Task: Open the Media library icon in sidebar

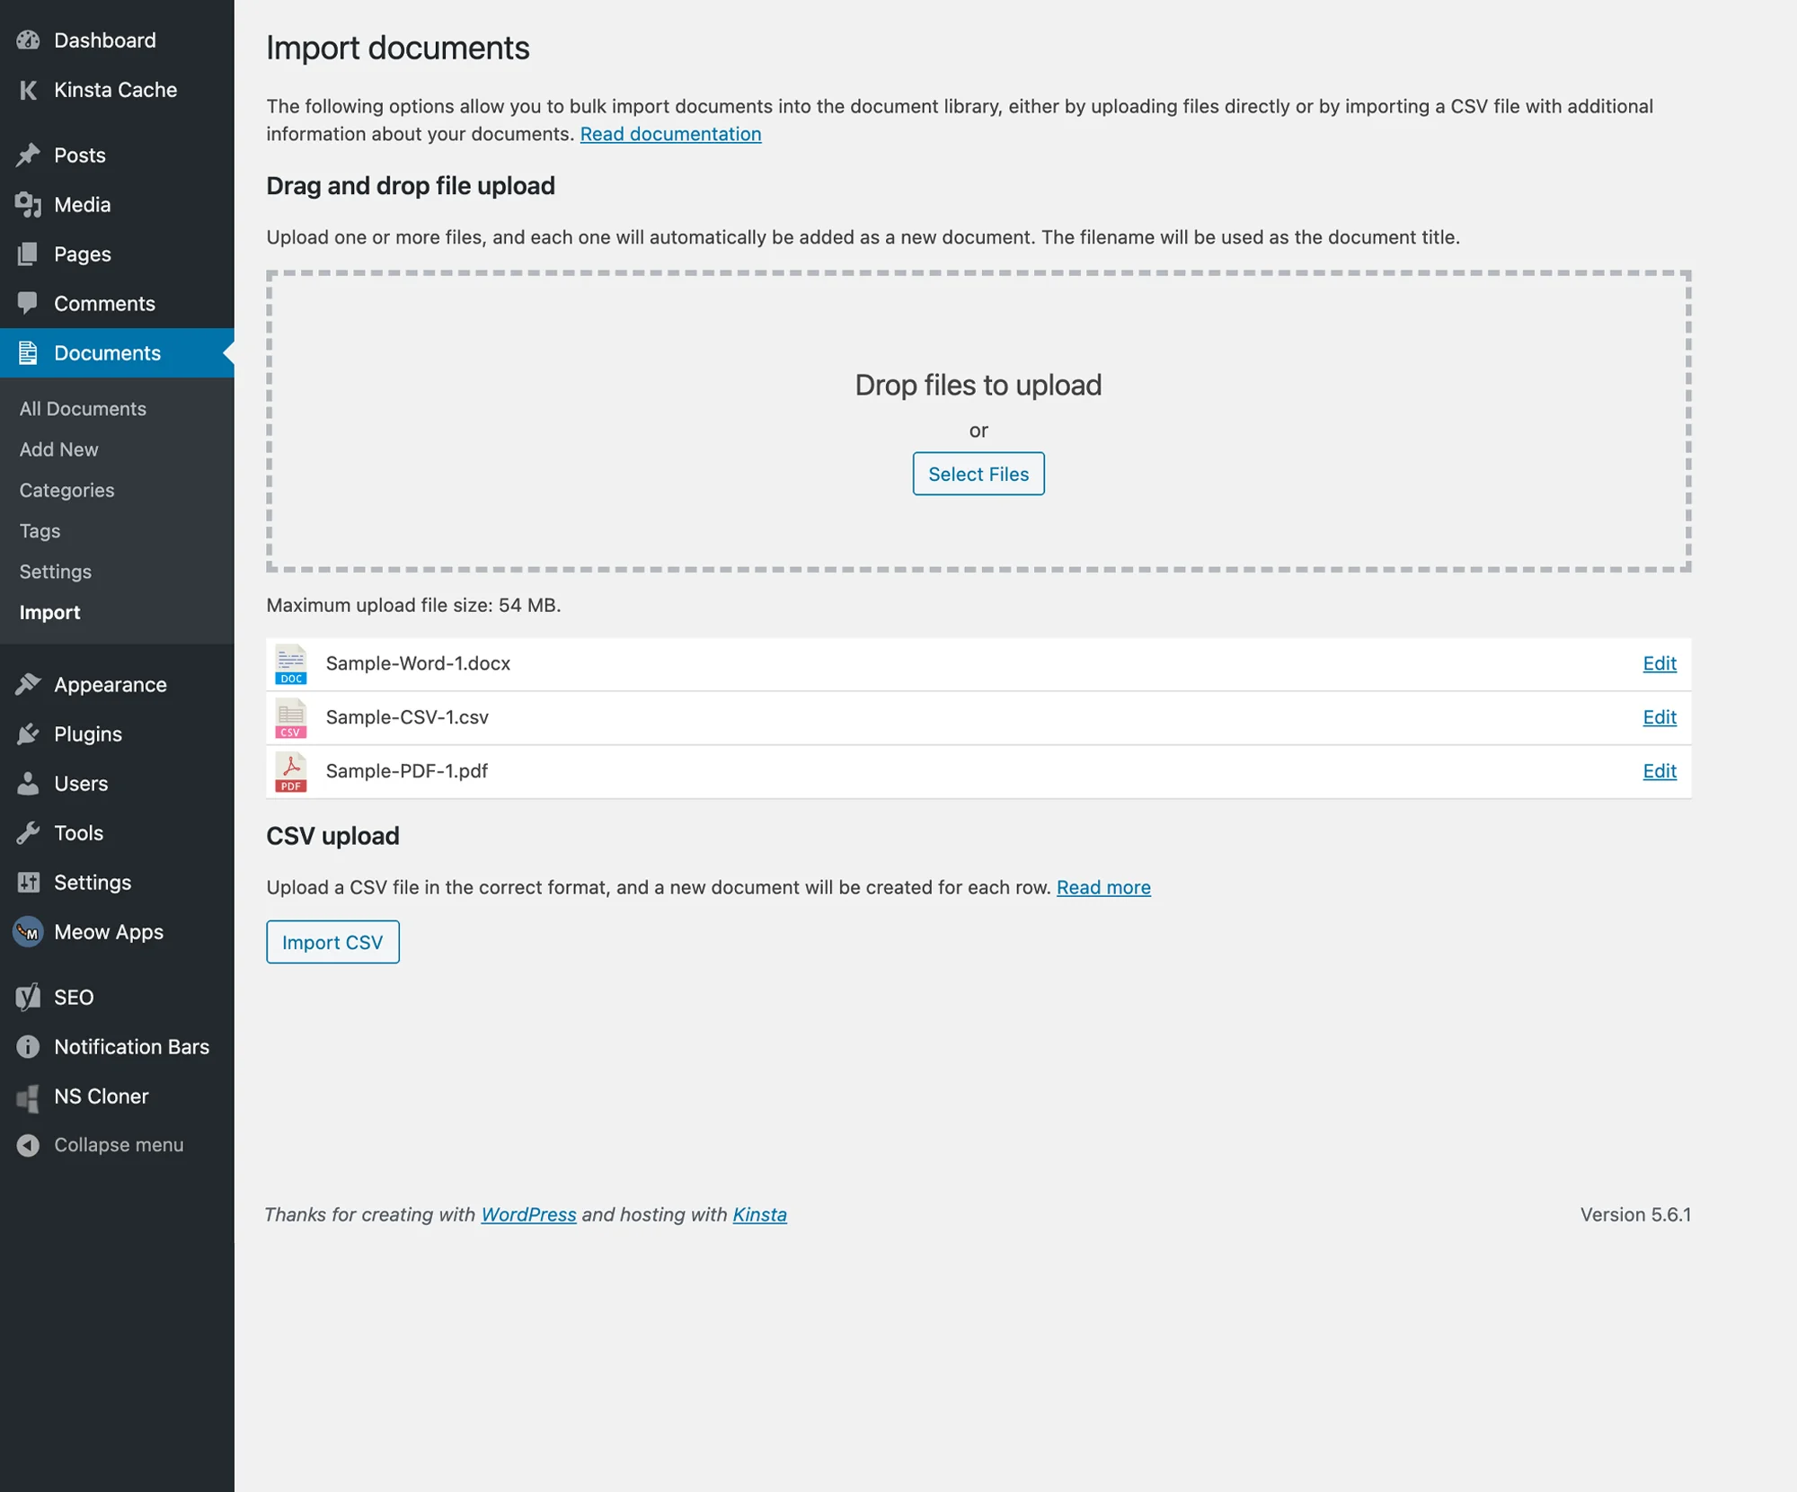Action: click(28, 204)
